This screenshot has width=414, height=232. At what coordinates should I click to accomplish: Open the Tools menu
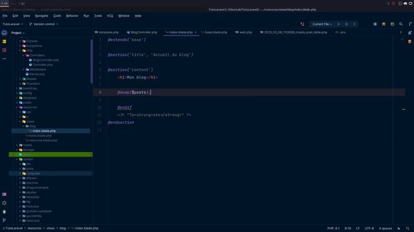coord(98,15)
